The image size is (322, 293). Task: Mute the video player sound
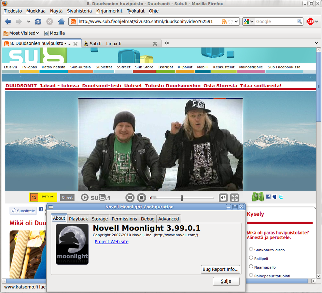pyautogui.click(x=223, y=198)
